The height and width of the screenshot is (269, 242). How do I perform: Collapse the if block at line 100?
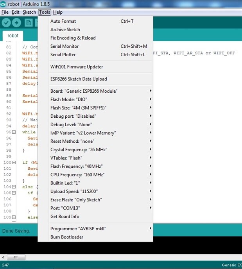(x=14, y=162)
